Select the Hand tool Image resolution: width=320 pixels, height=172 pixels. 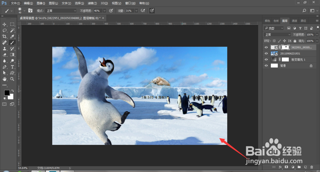tap(4, 79)
